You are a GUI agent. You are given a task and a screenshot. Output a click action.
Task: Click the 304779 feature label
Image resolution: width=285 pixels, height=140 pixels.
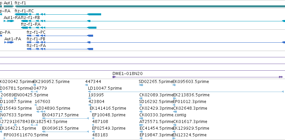39,88
